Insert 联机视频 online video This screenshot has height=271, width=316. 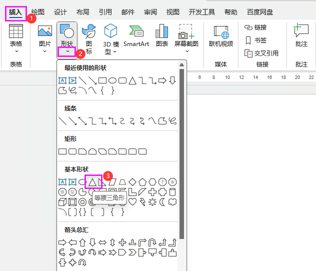[221, 36]
